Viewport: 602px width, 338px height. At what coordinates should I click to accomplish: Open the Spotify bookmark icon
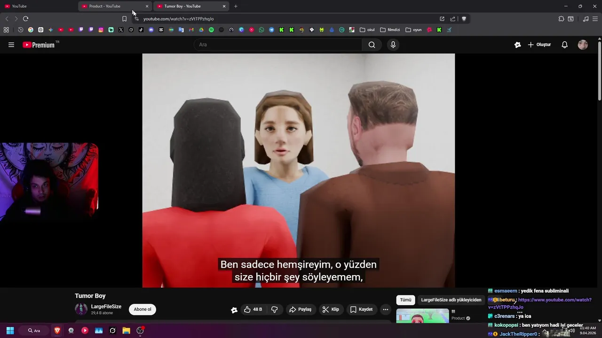211,30
